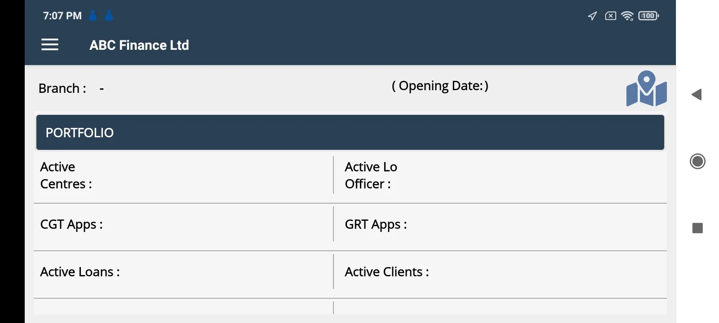
Task: Tap the recent apps square button
Action: pos(697,228)
